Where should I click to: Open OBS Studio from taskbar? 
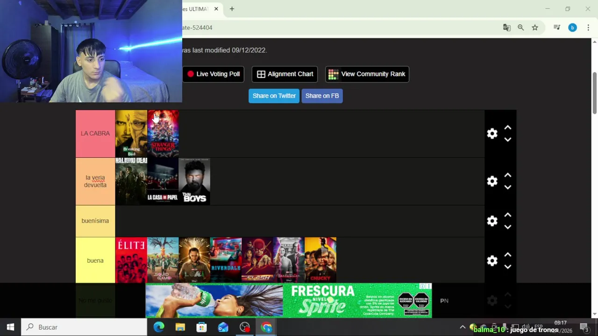[x=245, y=327]
